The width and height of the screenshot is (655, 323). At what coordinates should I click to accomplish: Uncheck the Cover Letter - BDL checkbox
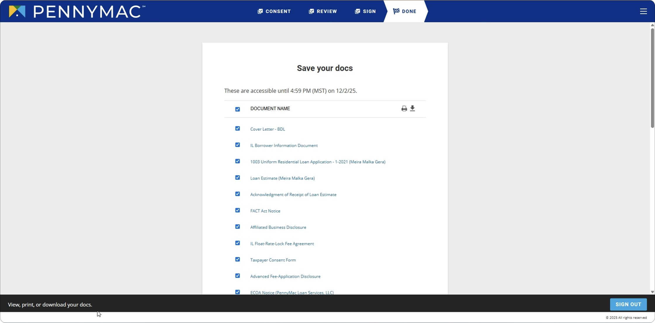(238, 128)
